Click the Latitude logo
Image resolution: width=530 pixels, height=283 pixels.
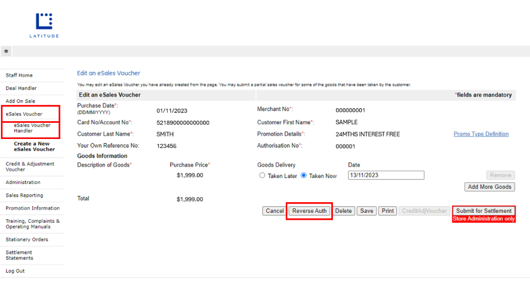(x=44, y=25)
